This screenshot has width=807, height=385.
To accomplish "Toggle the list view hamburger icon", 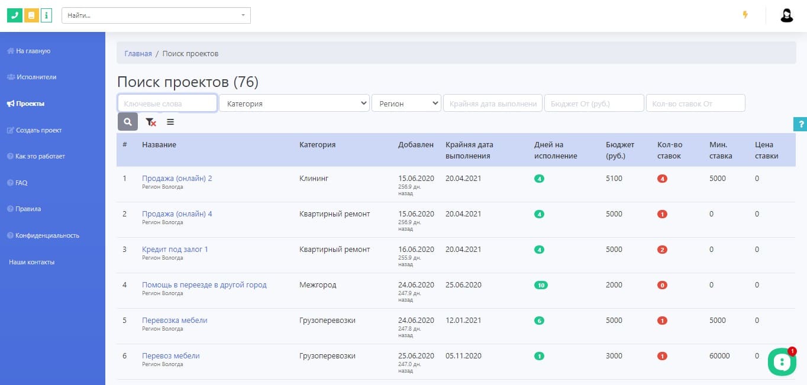I will (x=170, y=122).
